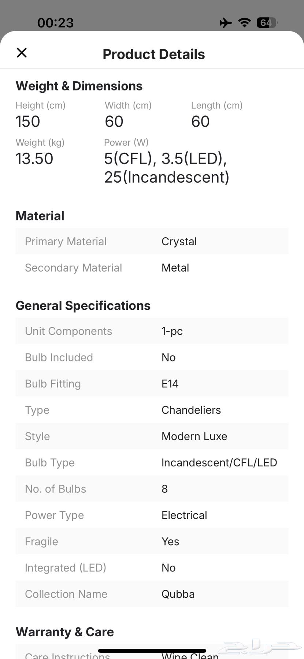
Task: Tap the Primary Material Crystal value
Action: 179,242
